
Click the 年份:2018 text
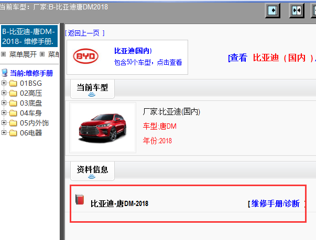click(x=157, y=141)
